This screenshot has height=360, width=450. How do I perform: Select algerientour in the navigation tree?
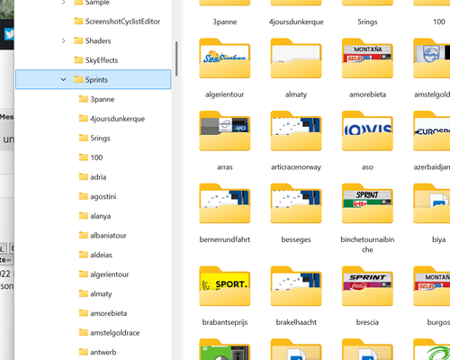(110, 274)
